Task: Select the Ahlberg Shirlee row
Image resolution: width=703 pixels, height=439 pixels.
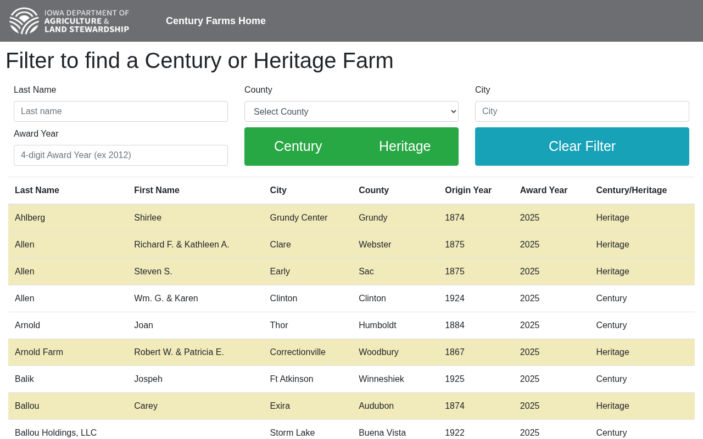Action: tap(351, 218)
